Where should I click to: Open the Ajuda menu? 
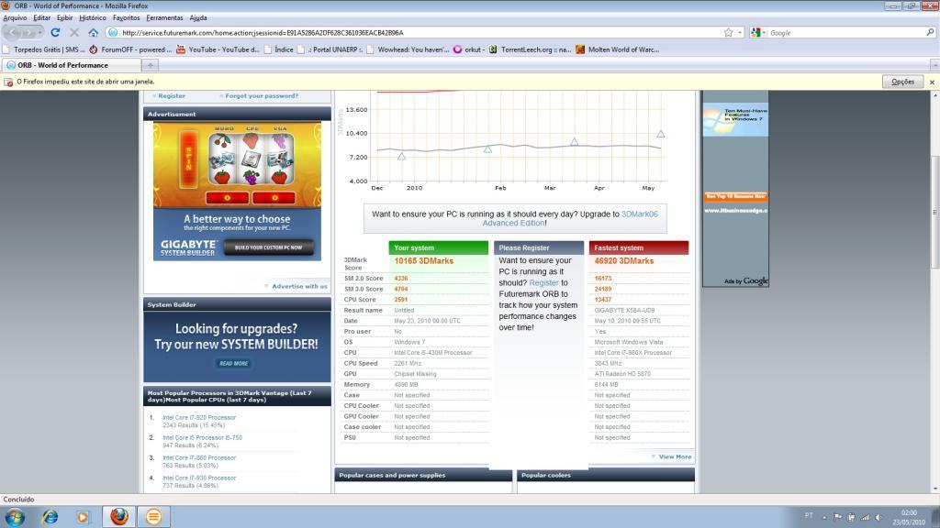[x=198, y=18]
